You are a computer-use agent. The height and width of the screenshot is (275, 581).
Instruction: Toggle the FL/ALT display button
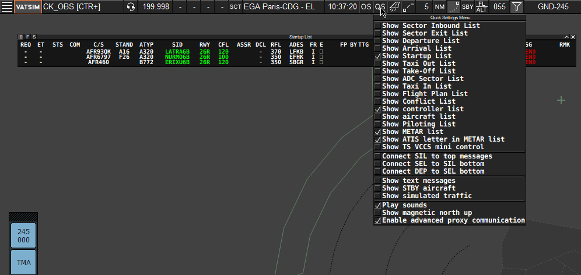[481, 6]
